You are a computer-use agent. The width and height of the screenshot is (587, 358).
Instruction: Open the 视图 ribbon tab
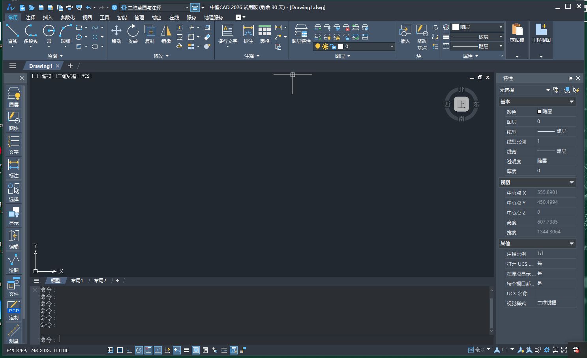pos(87,17)
